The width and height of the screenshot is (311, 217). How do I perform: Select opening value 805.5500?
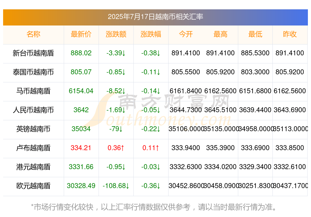click(x=186, y=72)
